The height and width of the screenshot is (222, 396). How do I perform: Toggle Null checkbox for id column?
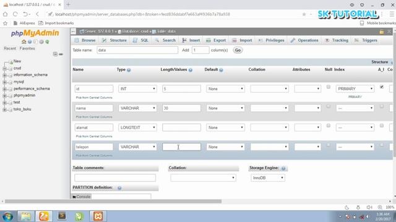(x=329, y=87)
